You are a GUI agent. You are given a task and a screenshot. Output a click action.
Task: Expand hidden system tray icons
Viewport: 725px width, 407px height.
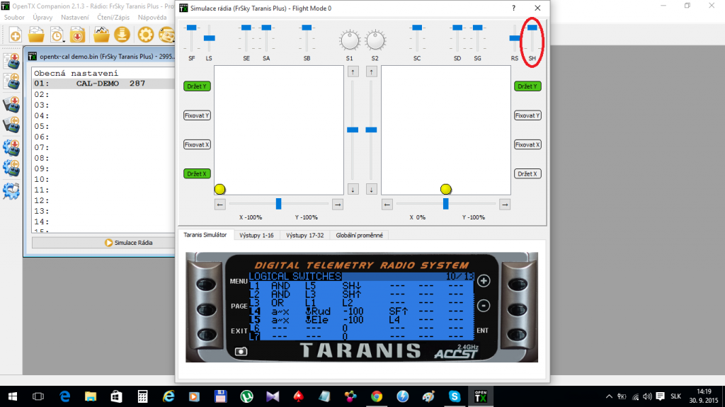610,396
